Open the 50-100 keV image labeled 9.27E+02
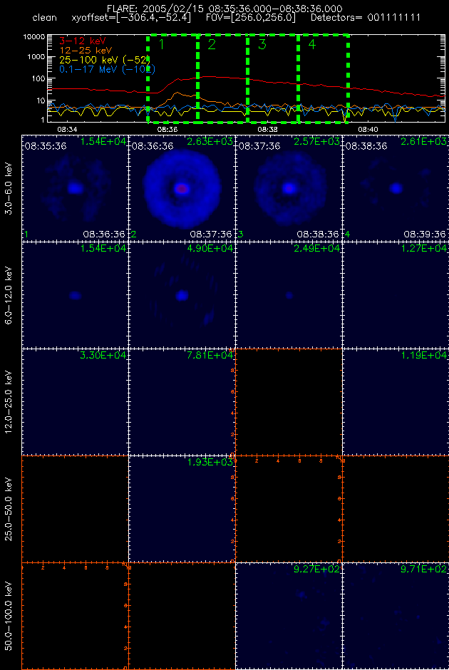This screenshot has height=670, width=449. point(289,615)
